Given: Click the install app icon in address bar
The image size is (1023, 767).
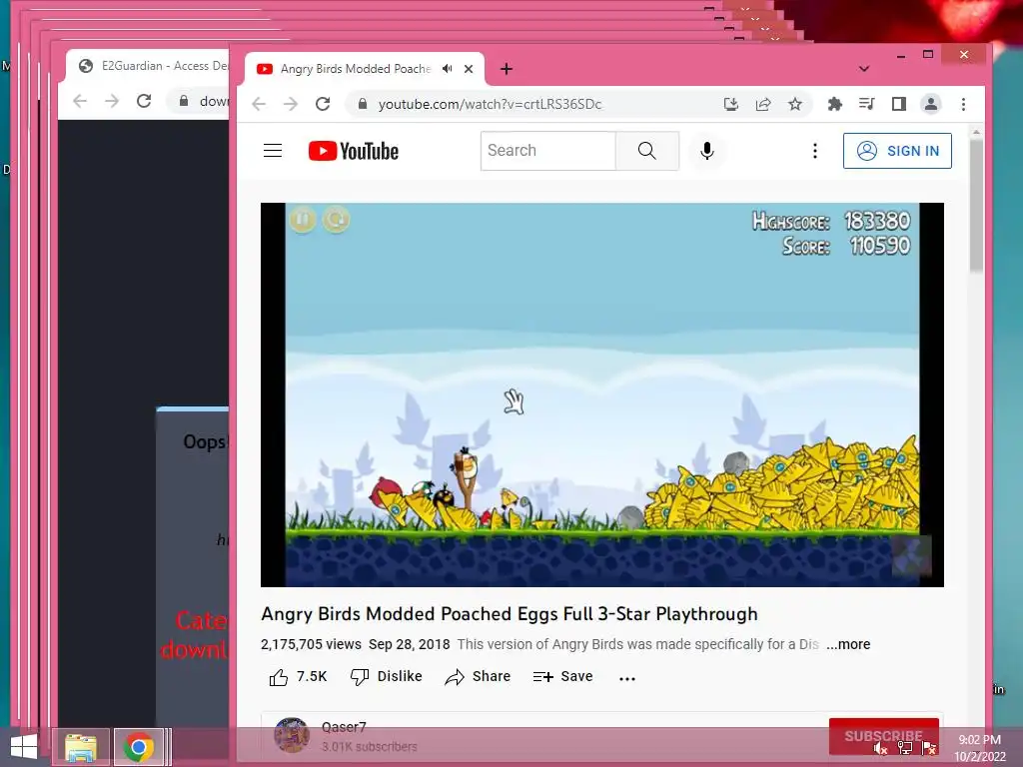Looking at the screenshot, I should (x=730, y=104).
